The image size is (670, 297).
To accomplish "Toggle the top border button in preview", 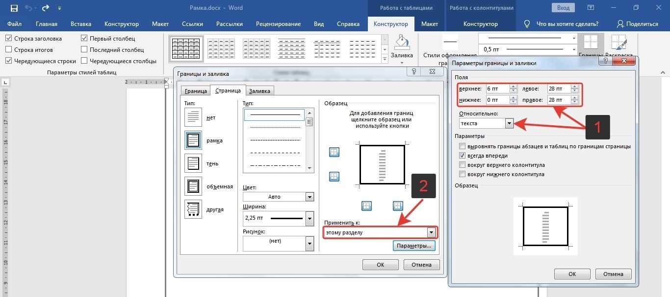I will pos(334,153).
